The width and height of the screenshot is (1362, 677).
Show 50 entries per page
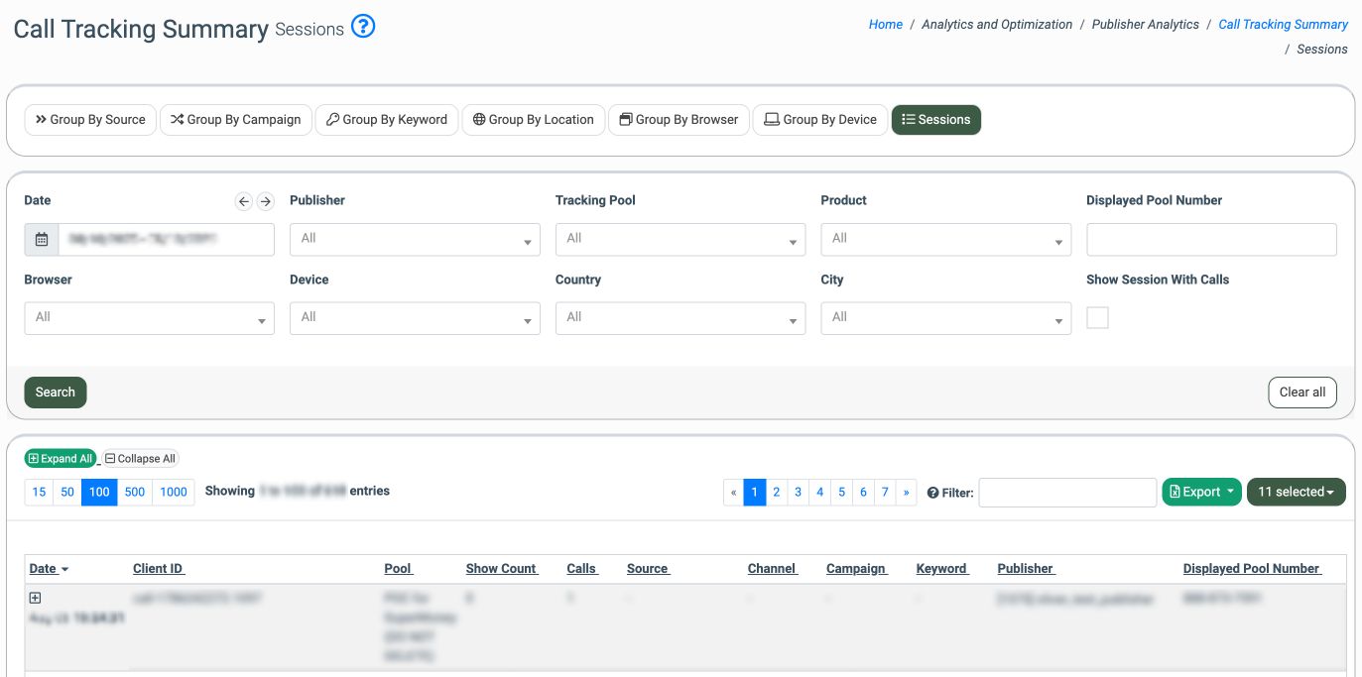tap(67, 492)
